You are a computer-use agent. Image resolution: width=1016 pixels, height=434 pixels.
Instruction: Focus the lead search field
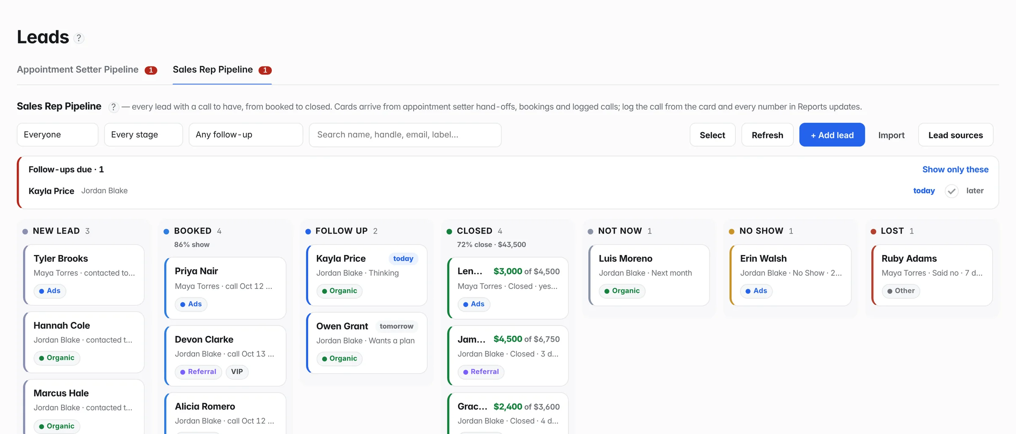(405, 135)
